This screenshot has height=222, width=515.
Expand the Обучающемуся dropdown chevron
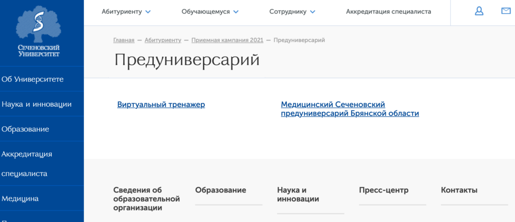pyautogui.click(x=236, y=12)
